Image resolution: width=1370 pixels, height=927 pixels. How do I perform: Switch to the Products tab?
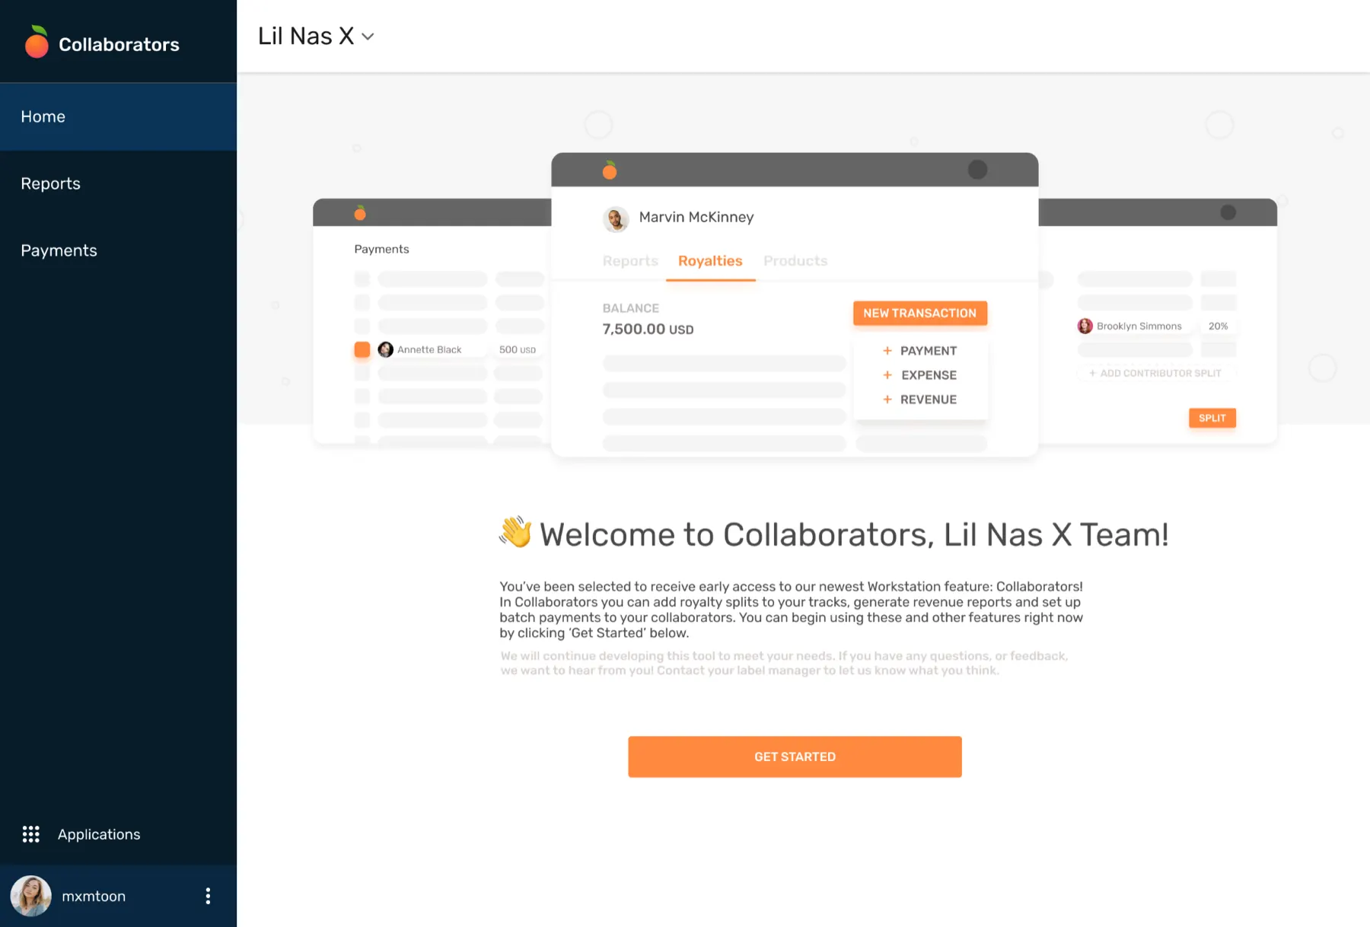point(795,261)
